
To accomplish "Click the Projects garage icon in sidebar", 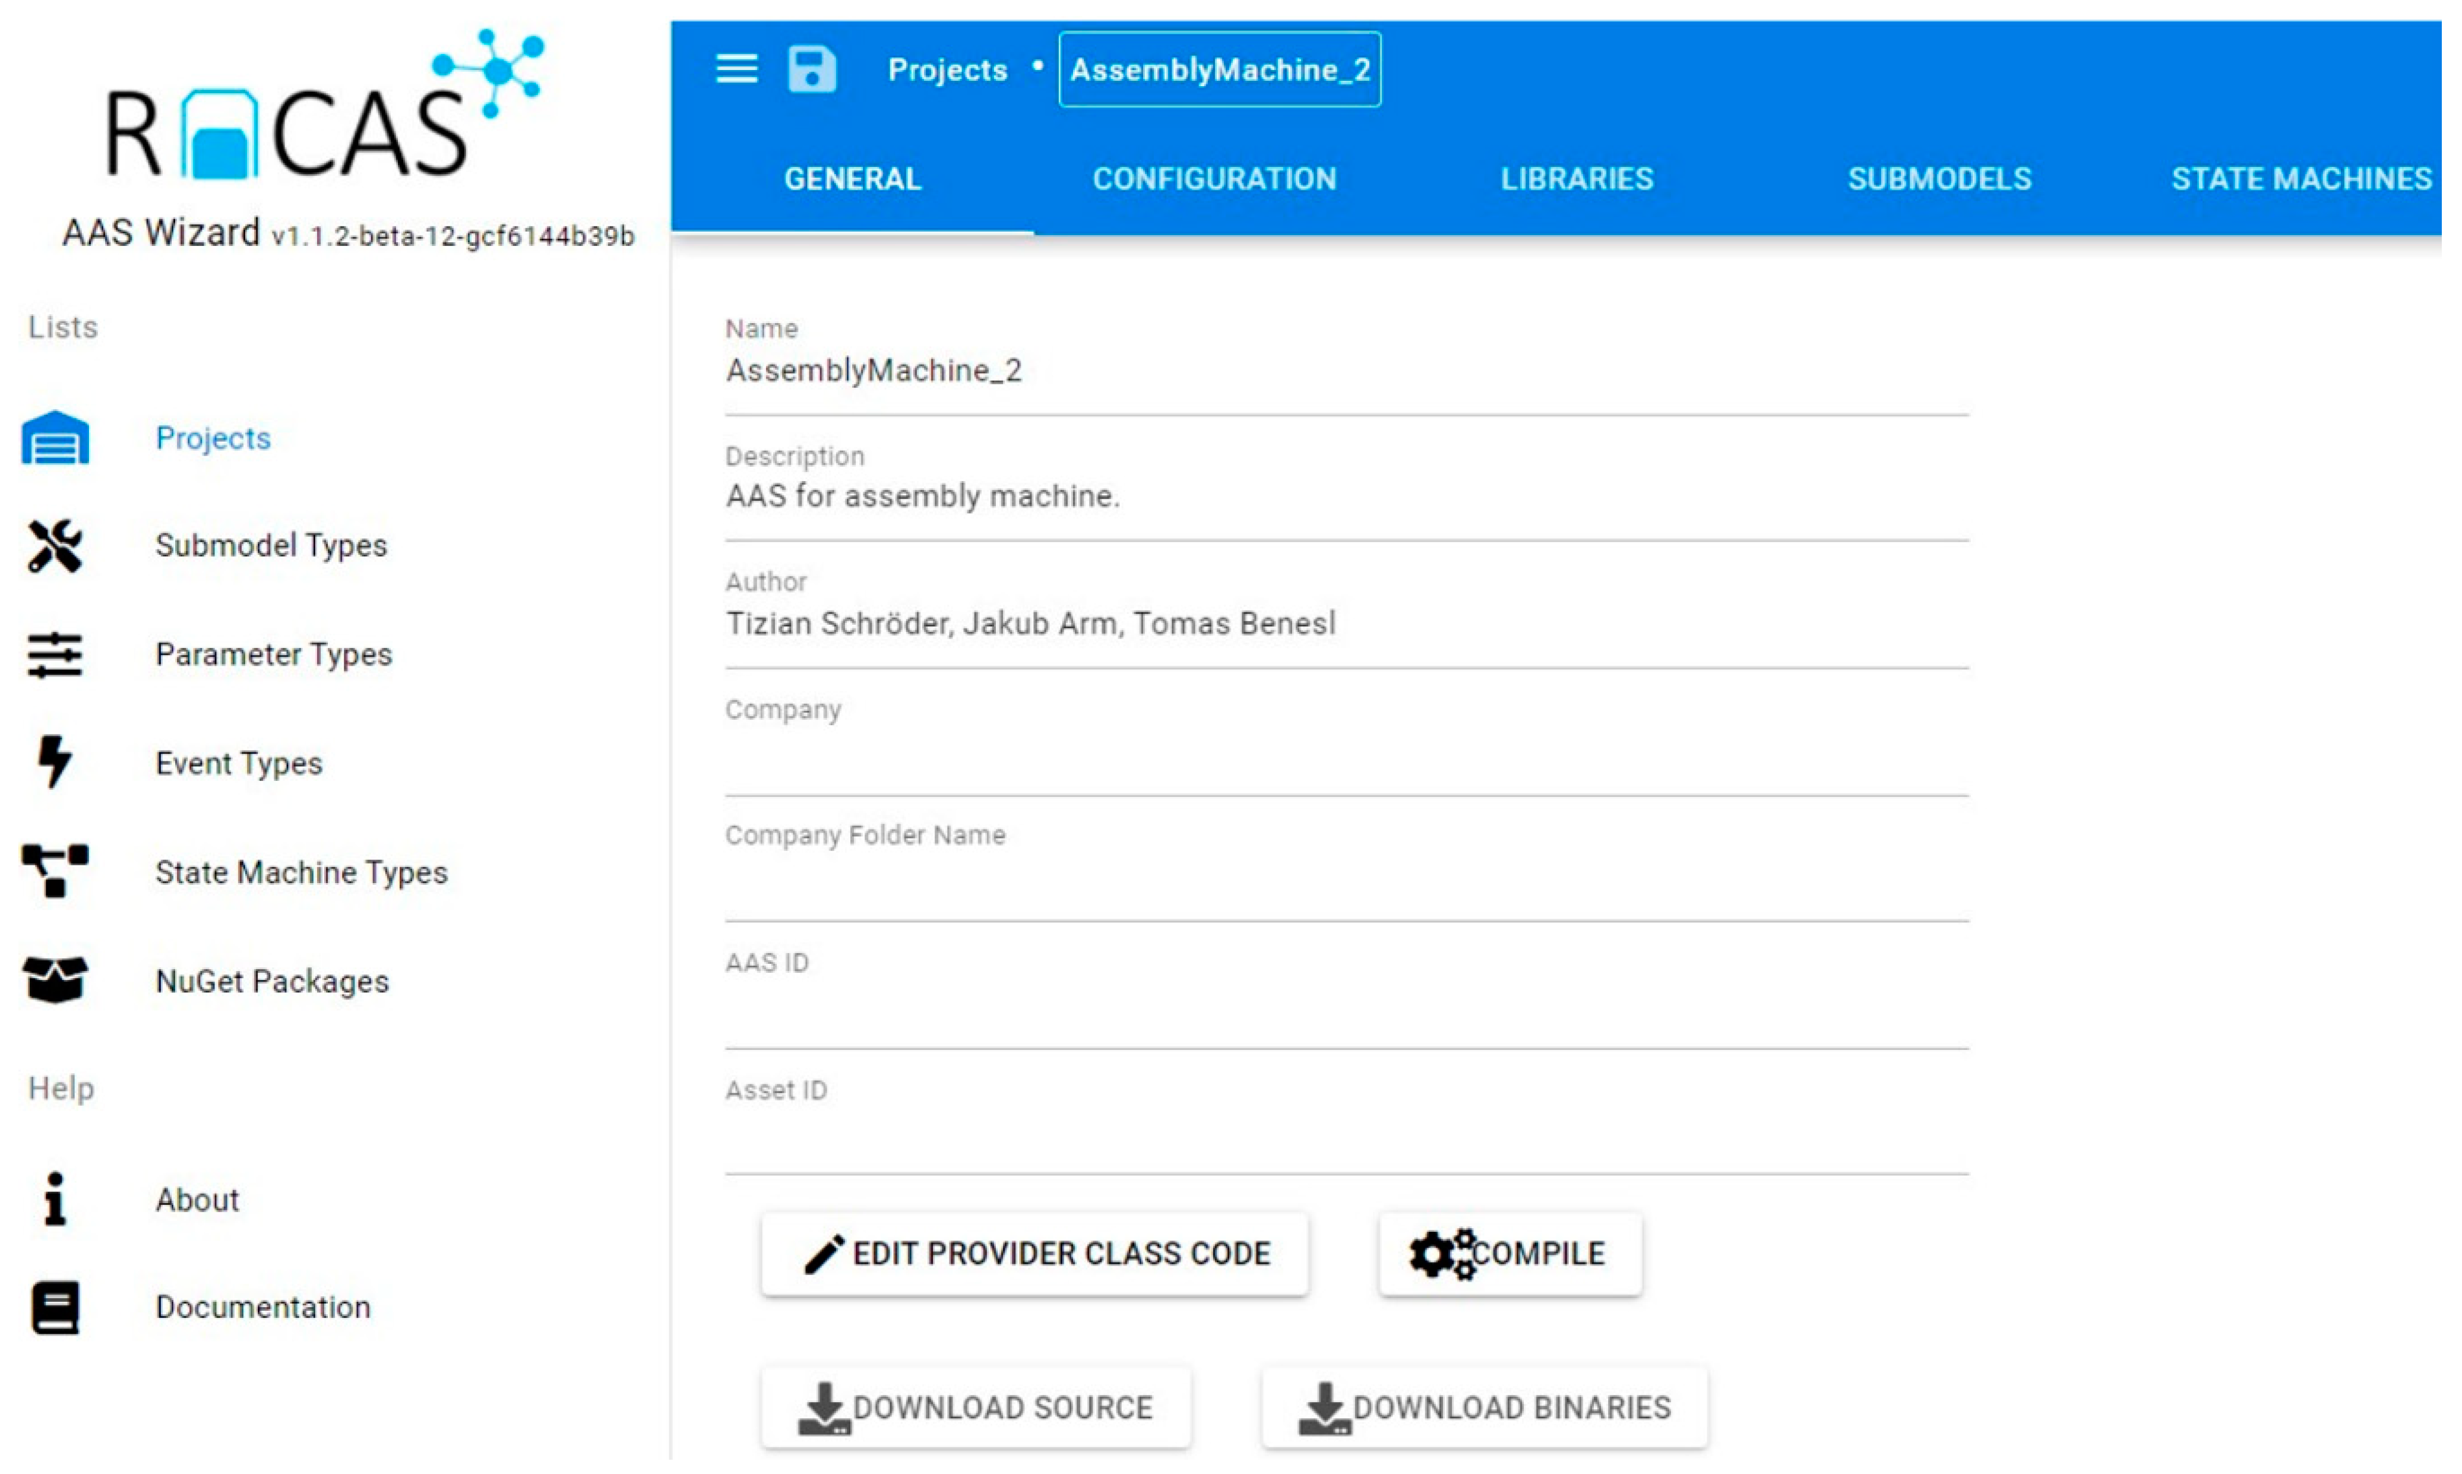I will [x=55, y=438].
